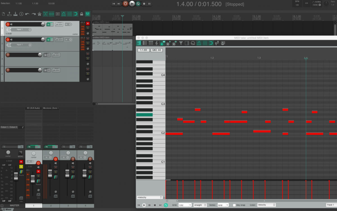Click the trim button on track 1

click(x=59, y=24)
